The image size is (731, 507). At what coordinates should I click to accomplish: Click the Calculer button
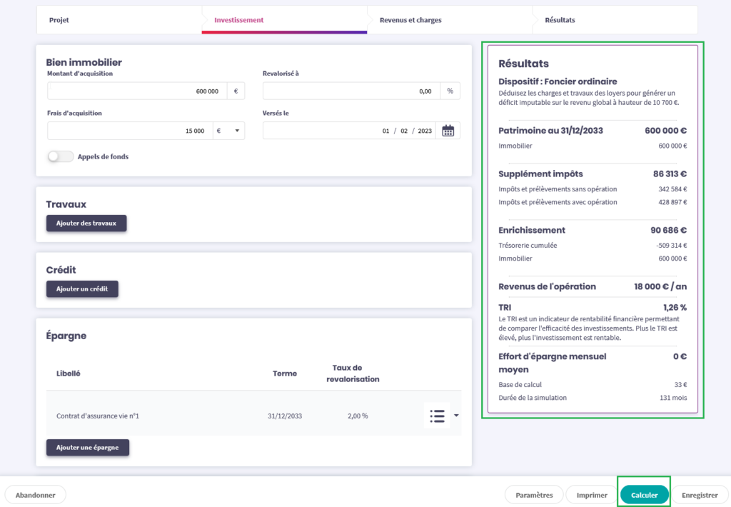(644, 495)
